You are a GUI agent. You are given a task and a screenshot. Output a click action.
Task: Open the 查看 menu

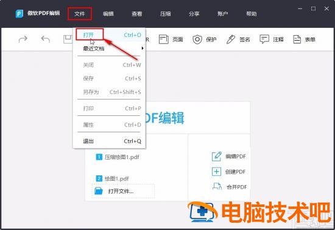pyautogui.click(x=136, y=14)
